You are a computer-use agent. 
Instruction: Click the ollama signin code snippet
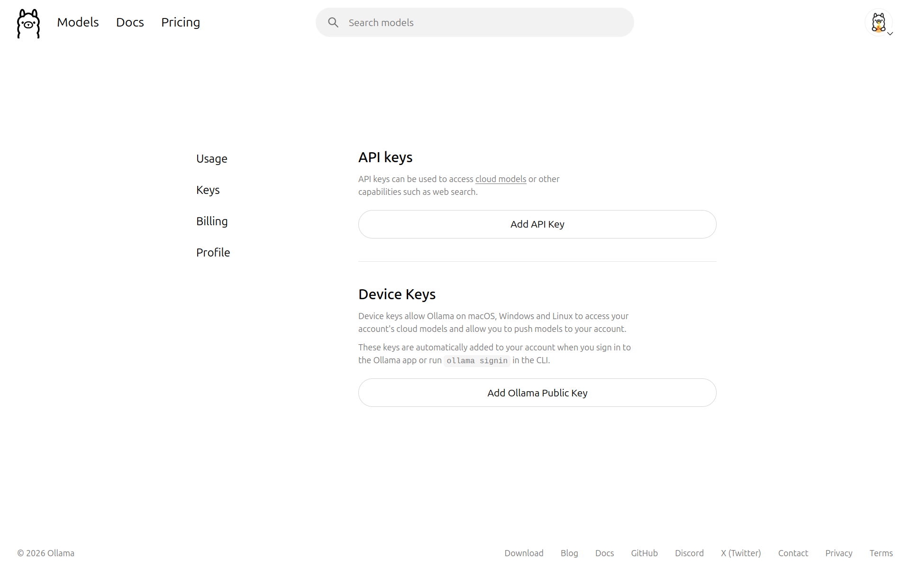tap(477, 360)
